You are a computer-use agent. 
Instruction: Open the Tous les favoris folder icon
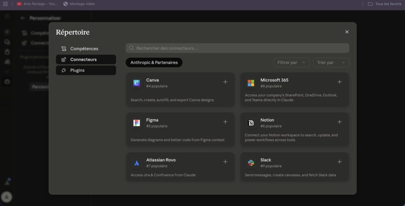click(x=370, y=4)
